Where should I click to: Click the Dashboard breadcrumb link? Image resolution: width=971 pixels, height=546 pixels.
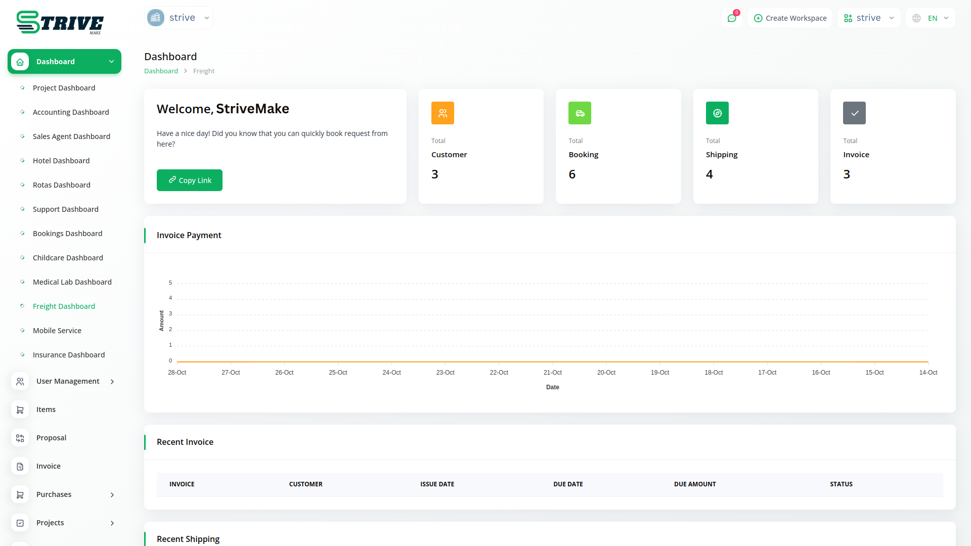(x=161, y=71)
